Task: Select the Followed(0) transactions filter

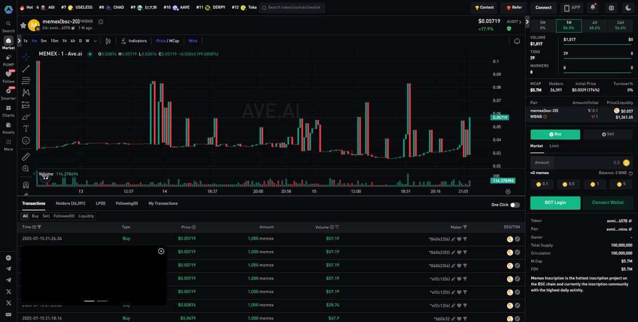Action: click(64, 216)
